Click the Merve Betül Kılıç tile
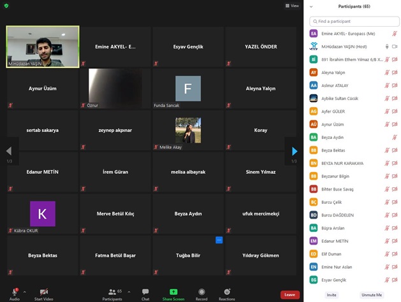The height and width of the screenshot is (302, 401). pyautogui.click(x=115, y=213)
